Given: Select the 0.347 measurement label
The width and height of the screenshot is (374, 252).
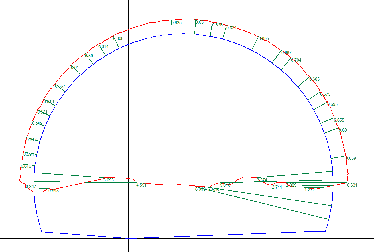Looking at the screenshot, I should pyautogui.click(x=31, y=187).
